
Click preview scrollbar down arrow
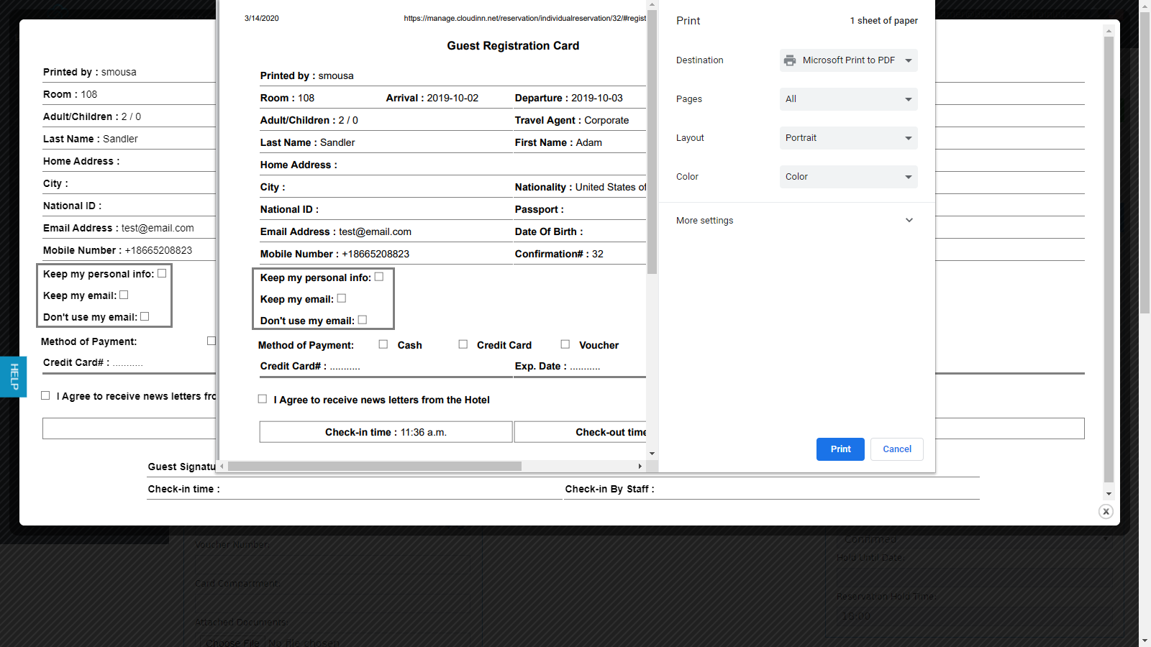[x=652, y=454]
